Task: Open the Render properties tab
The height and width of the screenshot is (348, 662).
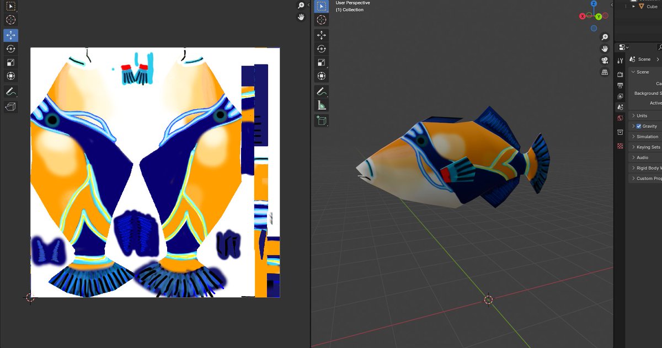Action: (x=620, y=74)
